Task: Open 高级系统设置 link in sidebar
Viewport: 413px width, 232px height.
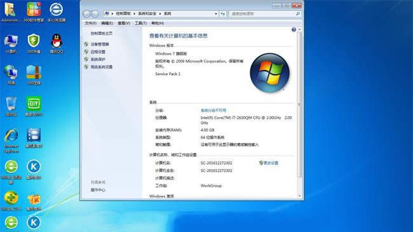Action: [x=102, y=67]
